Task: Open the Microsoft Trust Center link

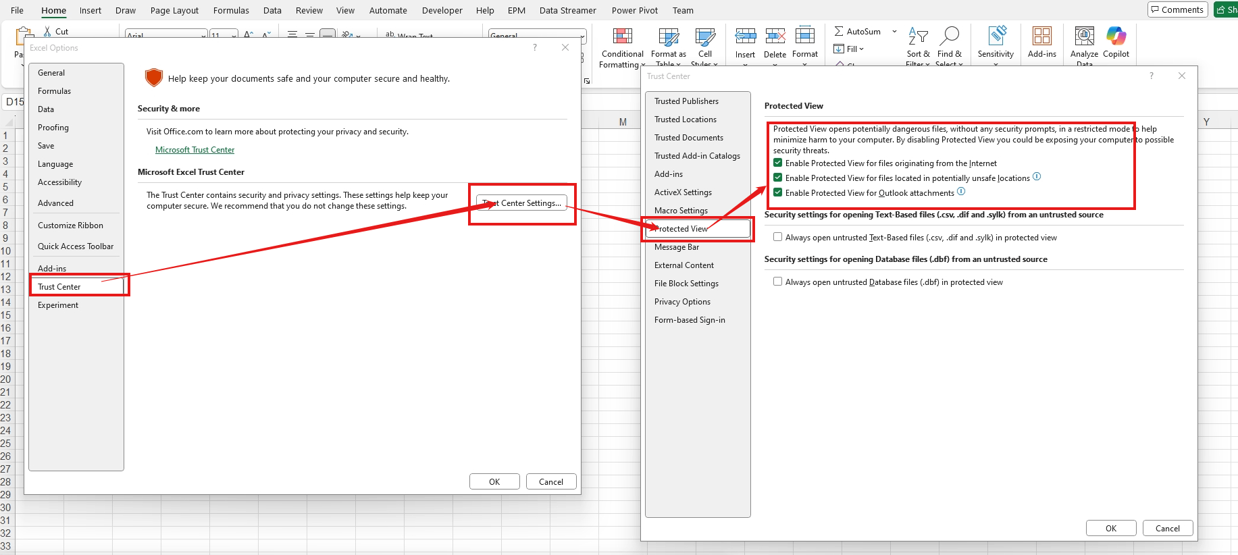Action: coord(195,150)
